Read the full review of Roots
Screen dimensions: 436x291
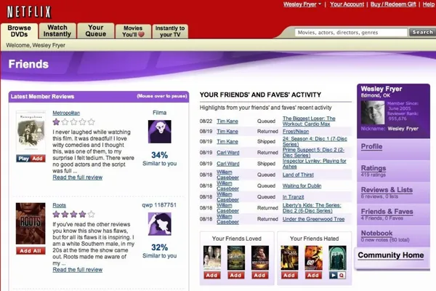pos(78,270)
